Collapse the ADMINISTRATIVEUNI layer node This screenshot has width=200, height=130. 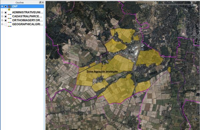(x=2, y=12)
